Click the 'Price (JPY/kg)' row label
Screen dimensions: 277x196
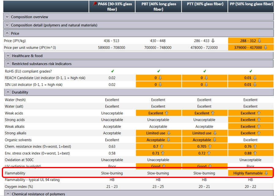point(15,41)
